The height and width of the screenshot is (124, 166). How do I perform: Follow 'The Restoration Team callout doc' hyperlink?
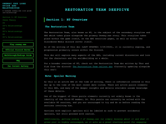click(93, 67)
